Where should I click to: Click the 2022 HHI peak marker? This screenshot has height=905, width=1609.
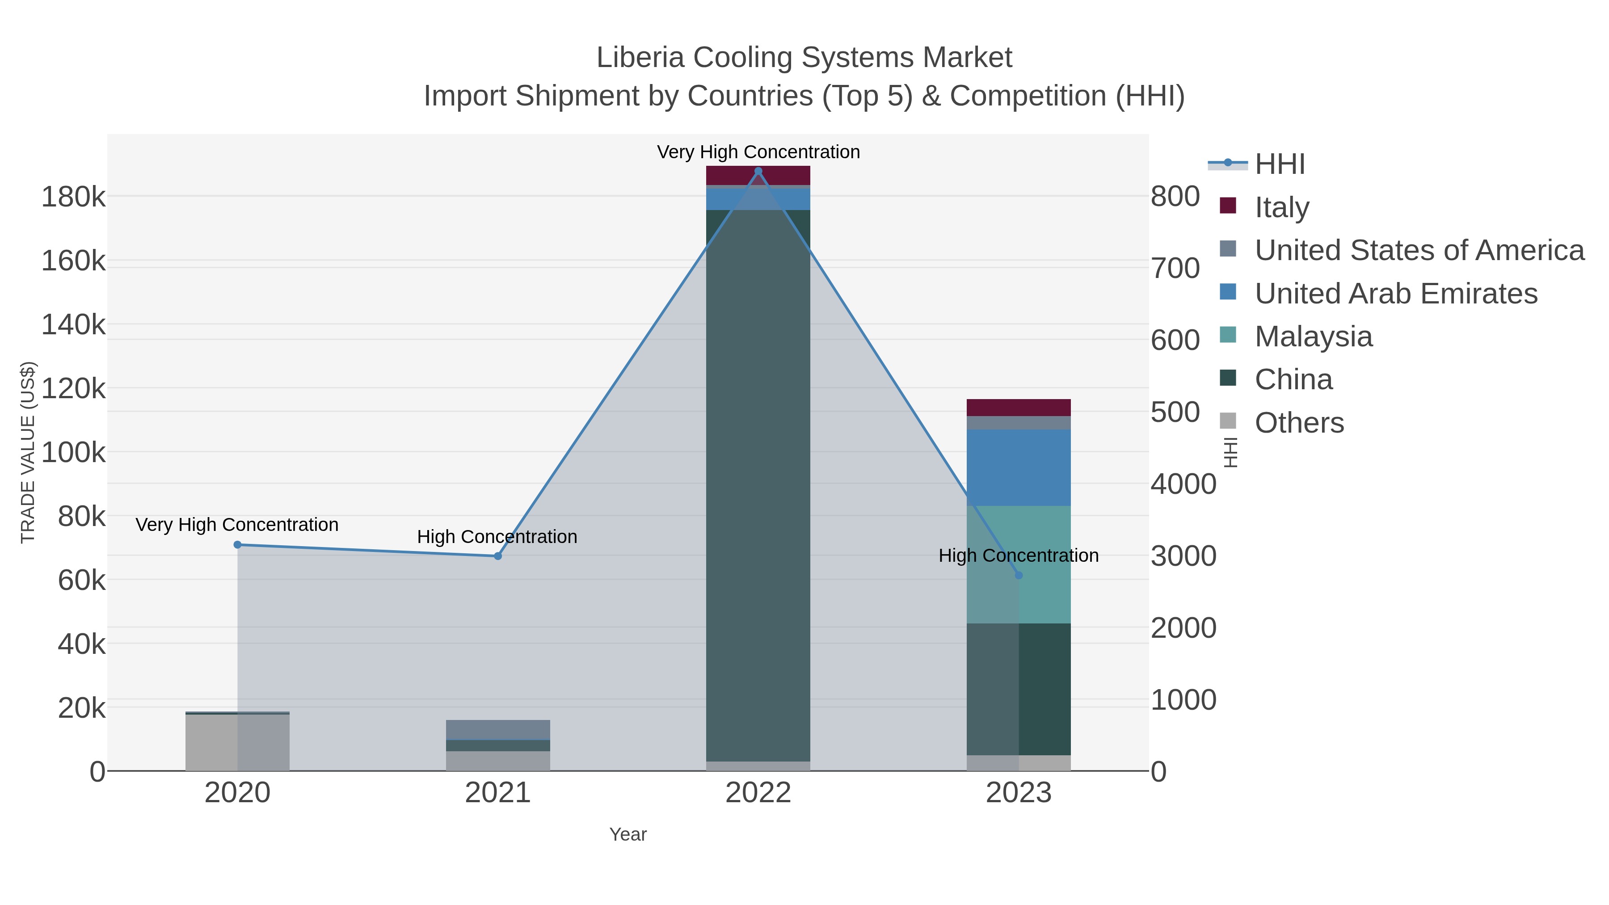(x=758, y=171)
